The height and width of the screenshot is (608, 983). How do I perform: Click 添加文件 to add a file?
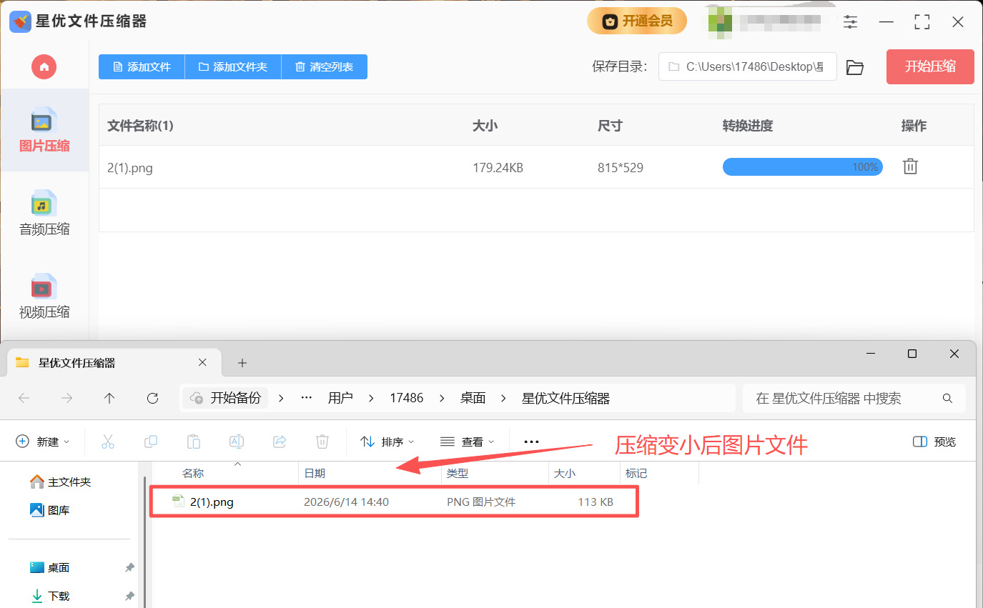[142, 66]
